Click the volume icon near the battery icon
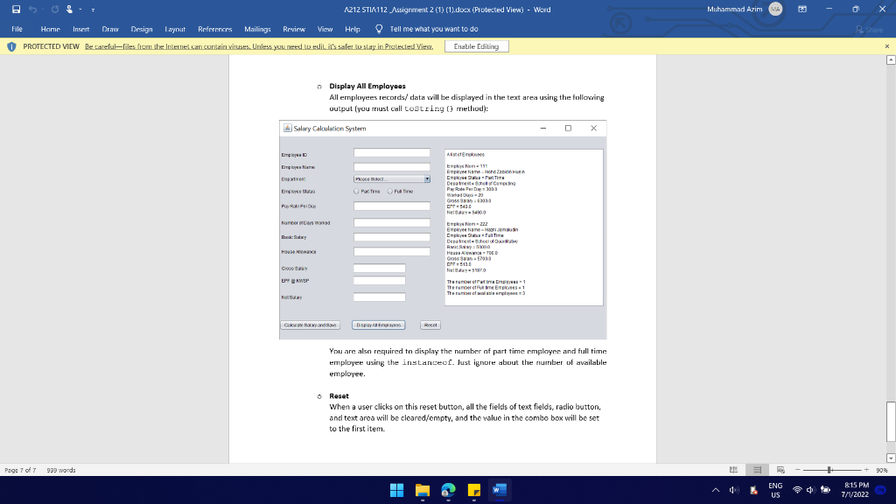This screenshot has height=504, width=896. (x=810, y=490)
